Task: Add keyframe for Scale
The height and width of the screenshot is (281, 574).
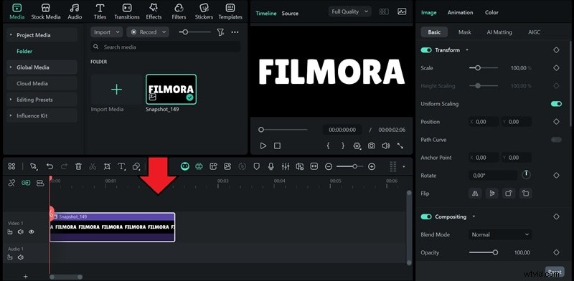Action: click(557, 68)
